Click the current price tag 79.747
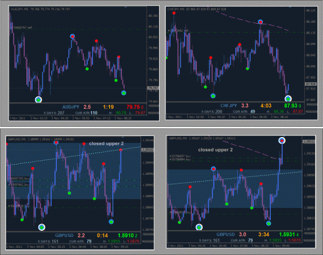323x255 pixels. pos(153,88)
